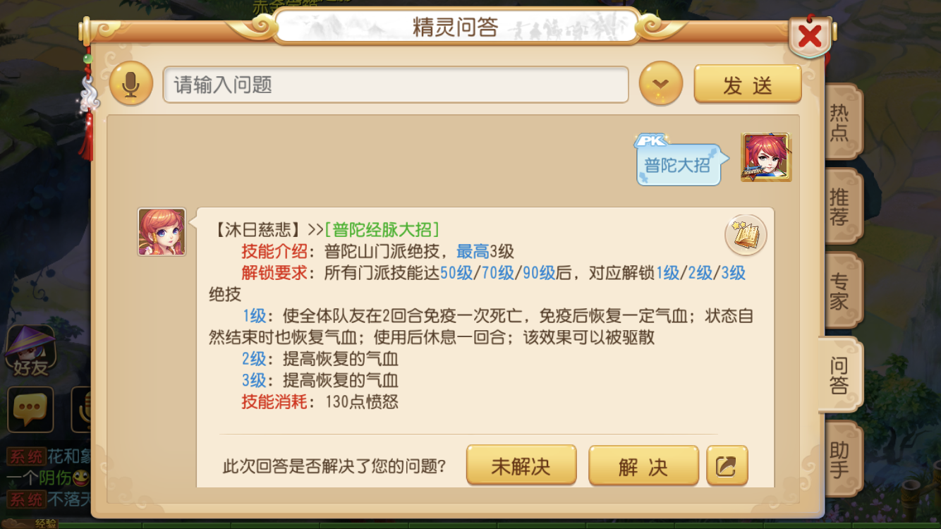Mark answer as 解决
Image resolution: width=941 pixels, height=529 pixels.
click(643, 466)
